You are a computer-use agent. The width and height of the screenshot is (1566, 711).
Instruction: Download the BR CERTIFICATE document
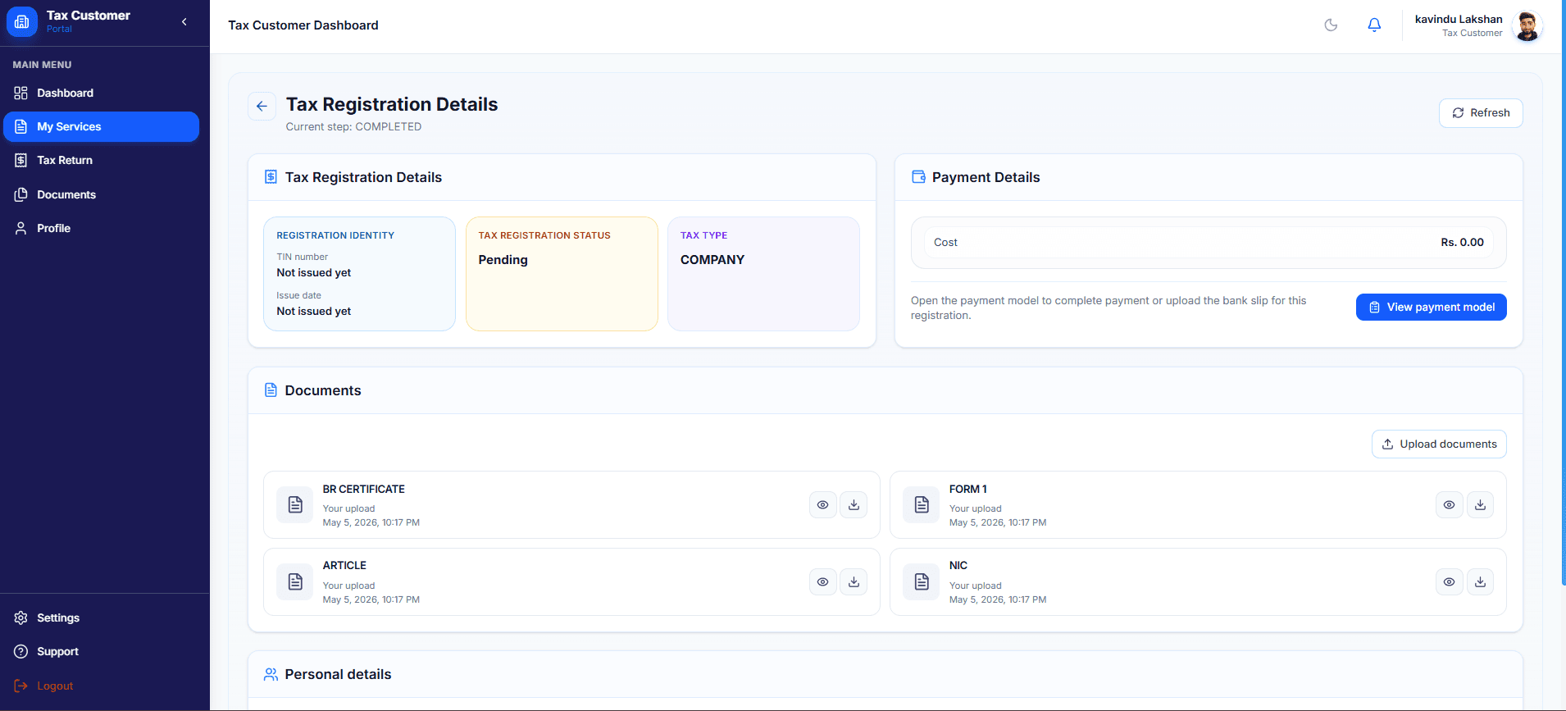(x=854, y=505)
